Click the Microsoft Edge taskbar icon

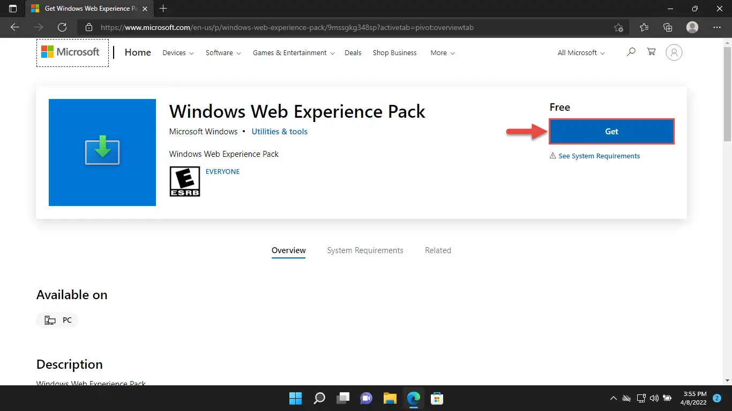click(x=414, y=398)
